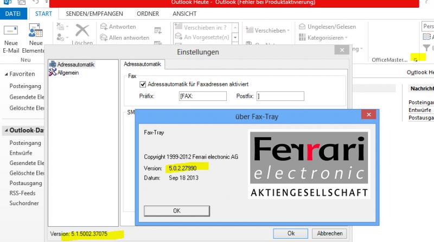Open the ORDNER ribbon tab
Viewport: 434px width, 242px height.
(x=146, y=13)
